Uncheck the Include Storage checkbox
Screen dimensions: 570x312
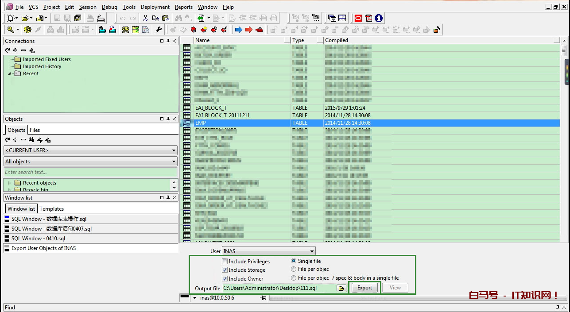click(225, 270)
